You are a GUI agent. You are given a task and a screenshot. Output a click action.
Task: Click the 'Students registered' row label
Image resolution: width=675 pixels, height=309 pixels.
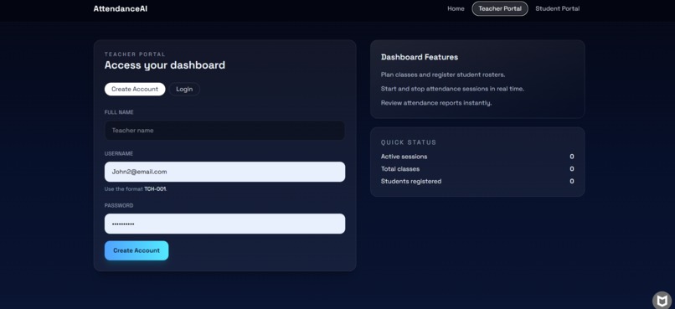pos(411,182)
